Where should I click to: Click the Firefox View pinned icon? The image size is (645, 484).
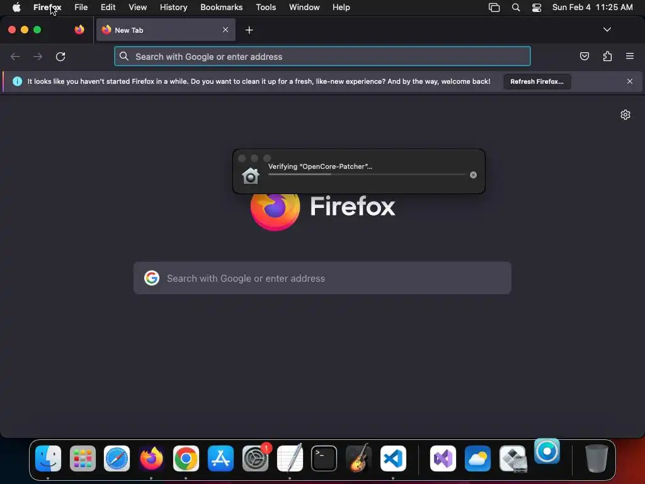click(79, 30)
